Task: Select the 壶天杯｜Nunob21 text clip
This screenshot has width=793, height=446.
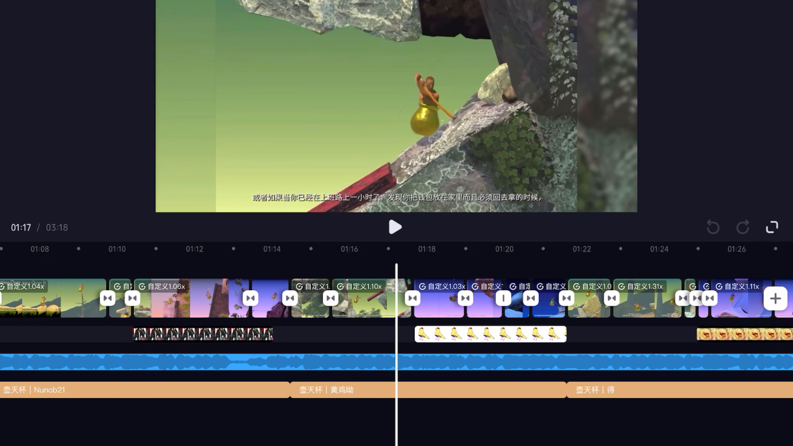Action: coord(145,390)
